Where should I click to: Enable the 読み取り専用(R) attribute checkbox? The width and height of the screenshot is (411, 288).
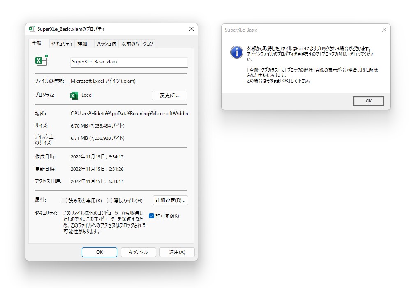pos(64,200)
